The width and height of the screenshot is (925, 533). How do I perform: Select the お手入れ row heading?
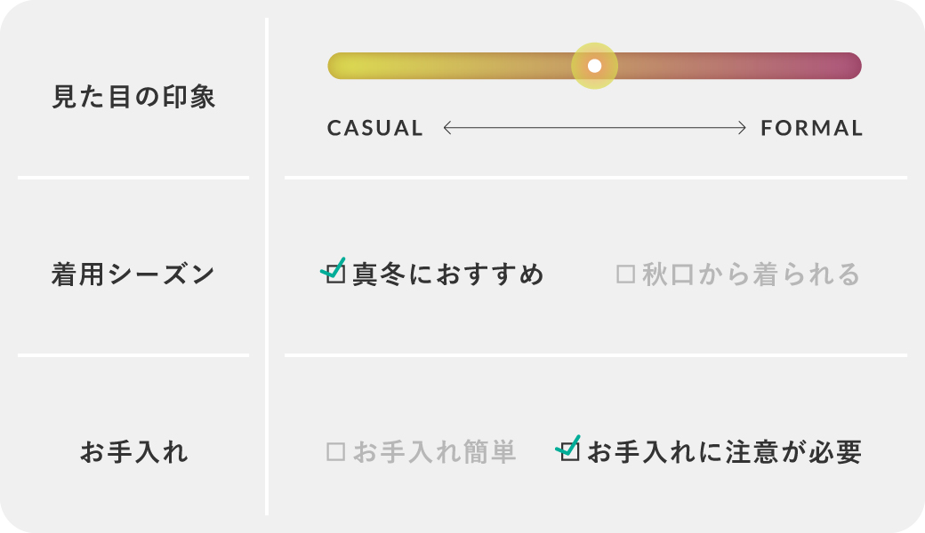(134, 452)
